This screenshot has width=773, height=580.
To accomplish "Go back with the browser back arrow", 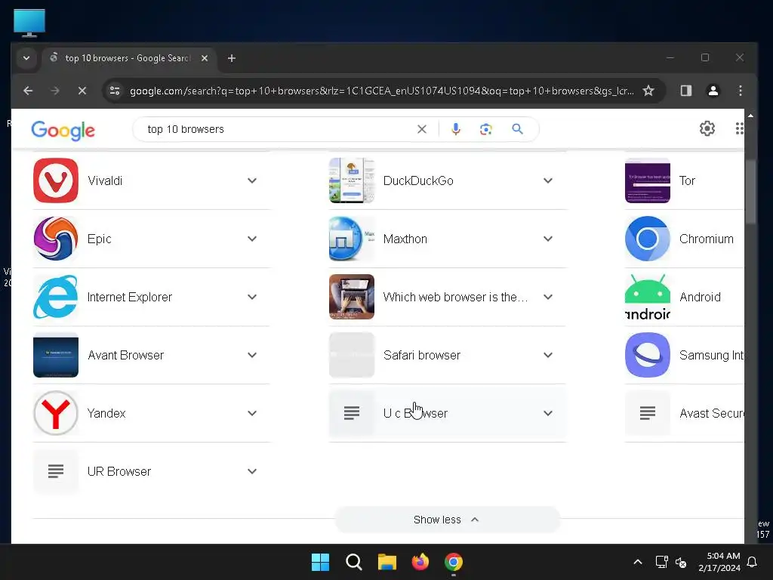I will pos(28,91).
